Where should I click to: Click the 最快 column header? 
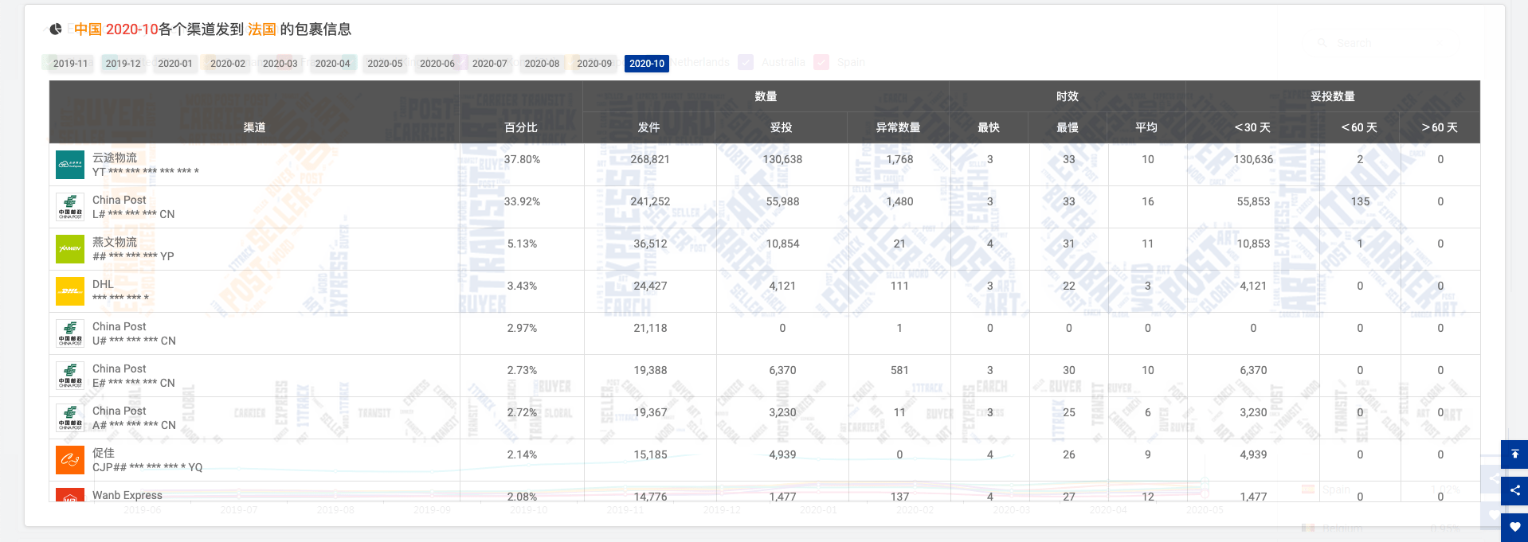click(x=989, y=127)
